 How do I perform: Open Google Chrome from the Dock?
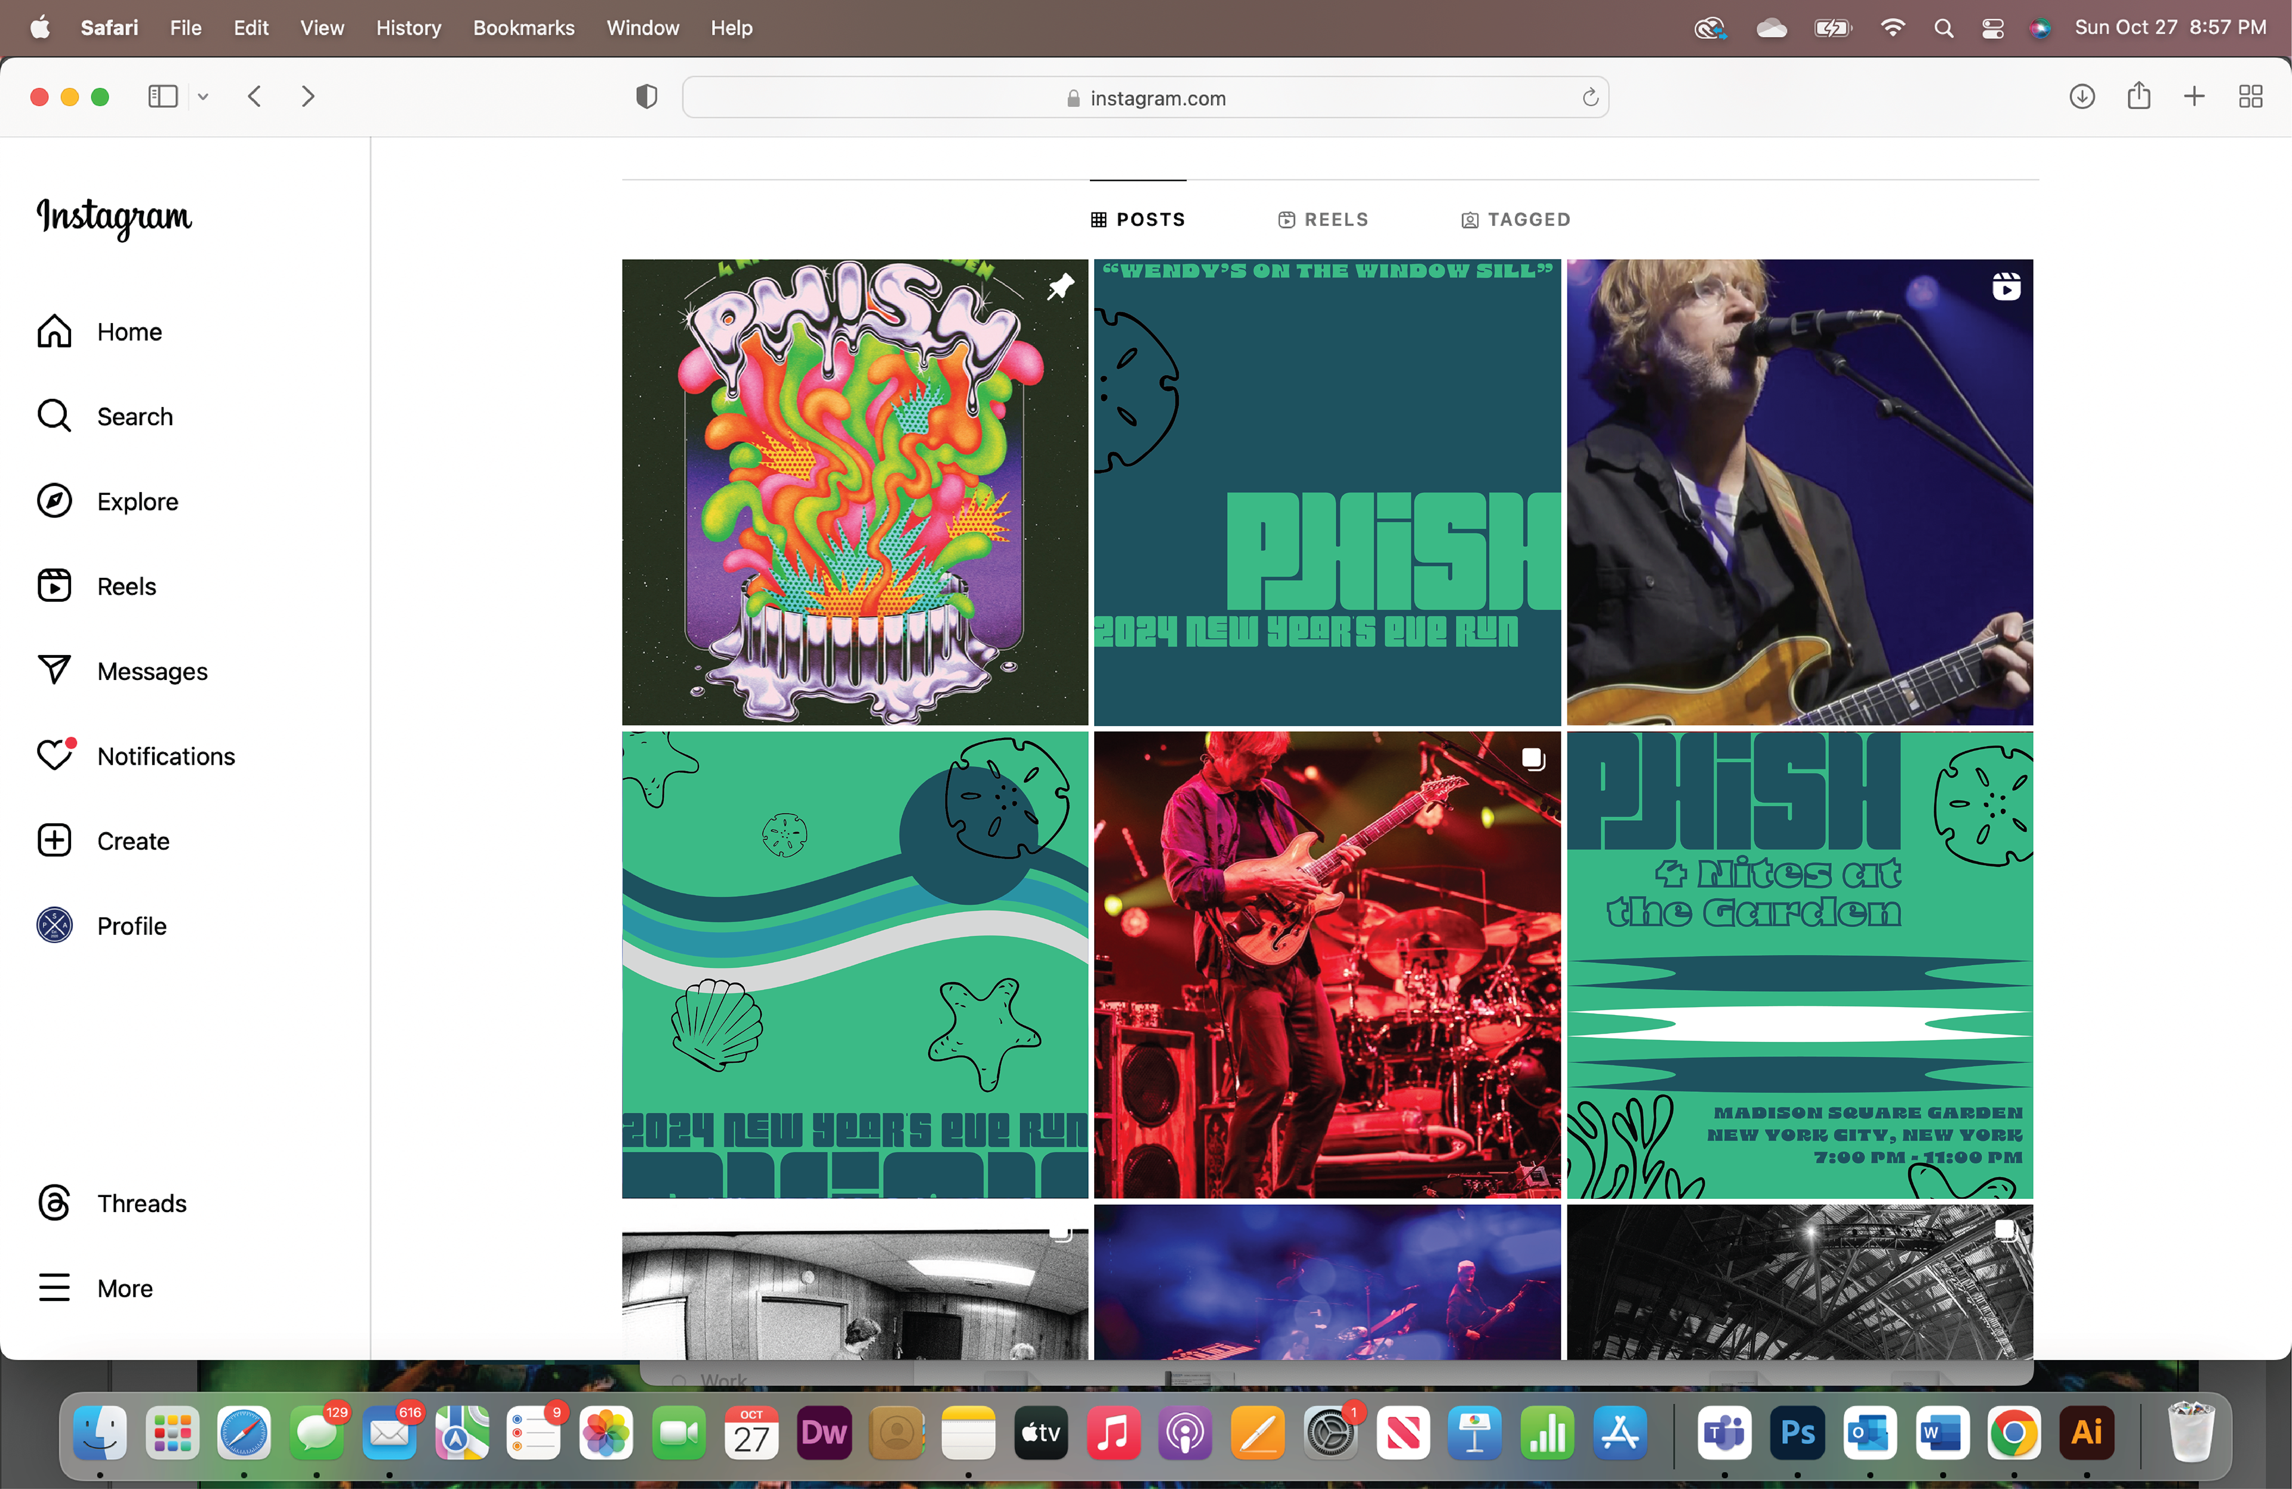point(2014,1433)
